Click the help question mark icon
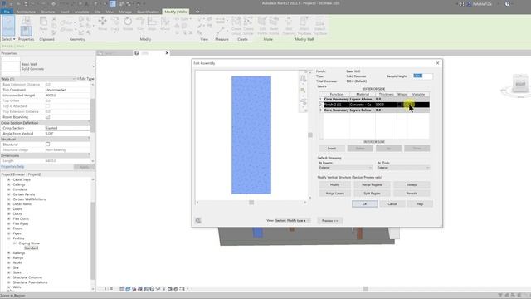Screen dimensions: 531x299 pos(507,4)
